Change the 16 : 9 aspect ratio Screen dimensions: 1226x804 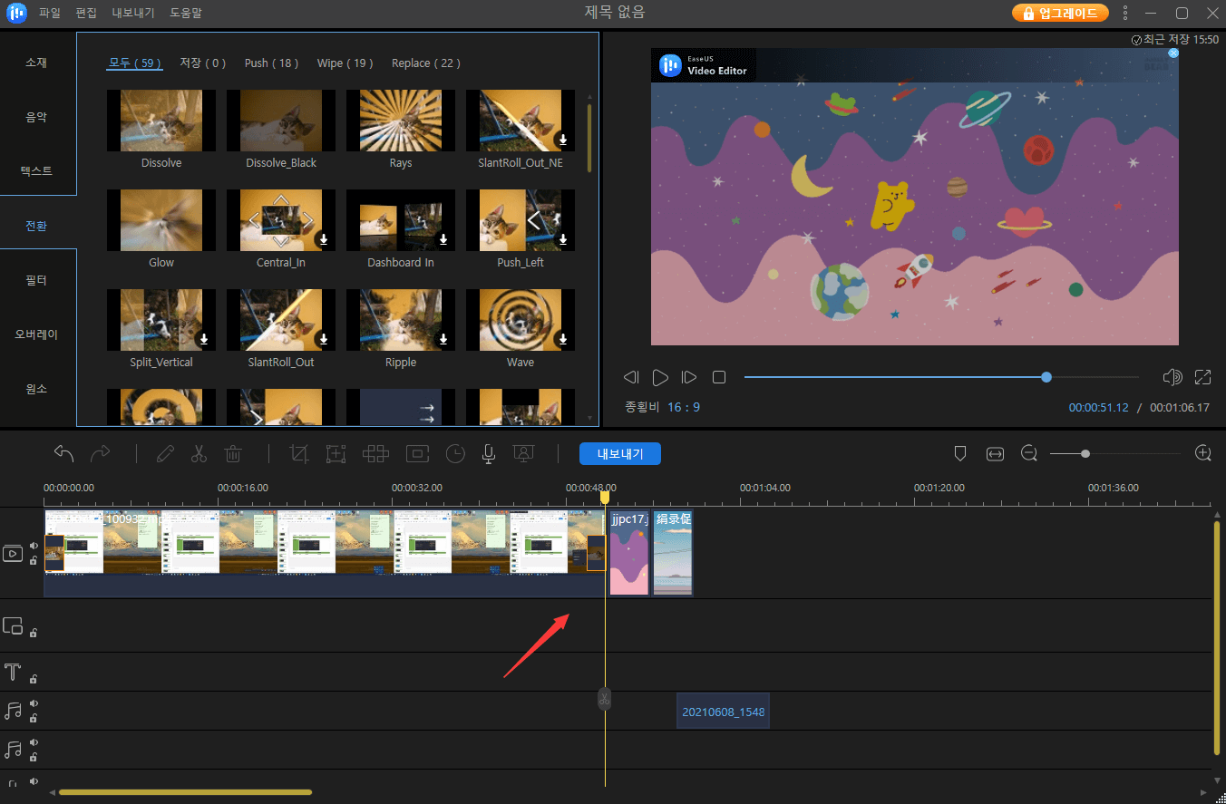point(684,407)
